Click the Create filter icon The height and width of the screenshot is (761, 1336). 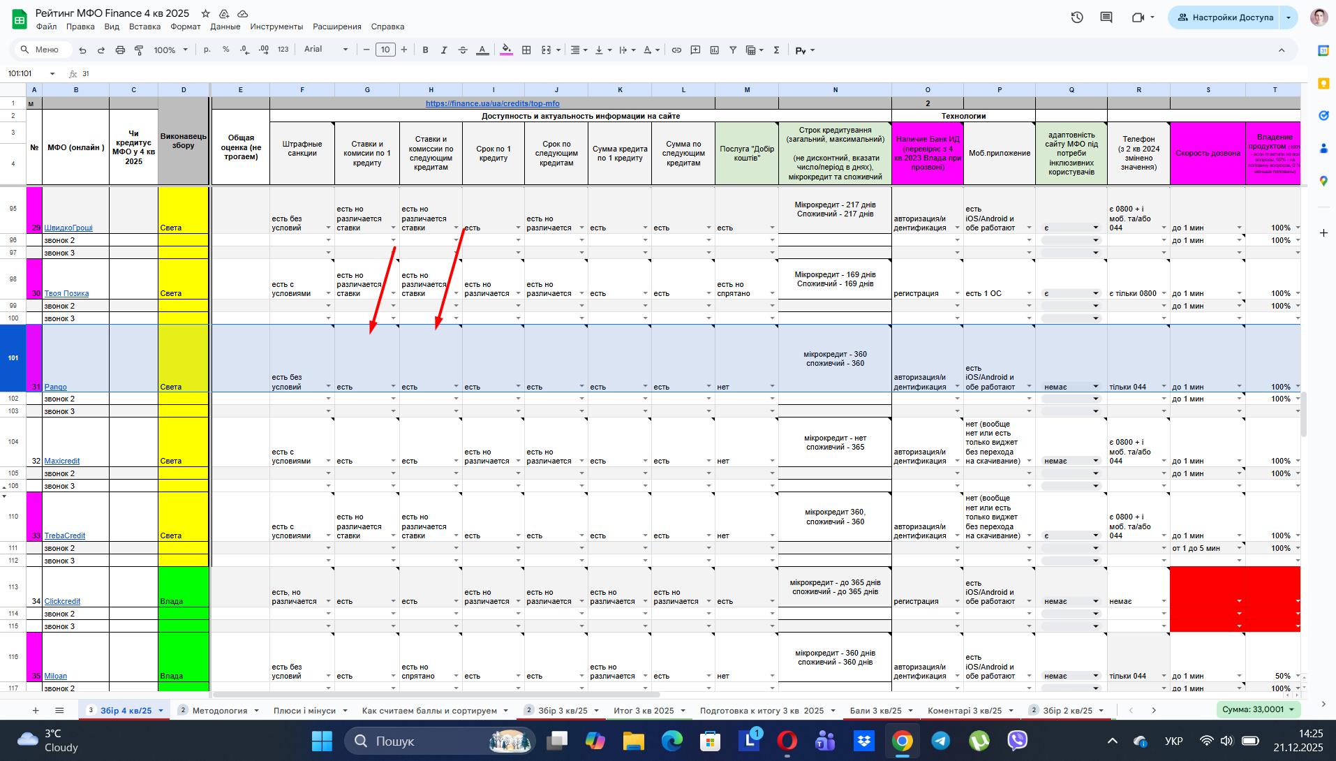point(733,50)
